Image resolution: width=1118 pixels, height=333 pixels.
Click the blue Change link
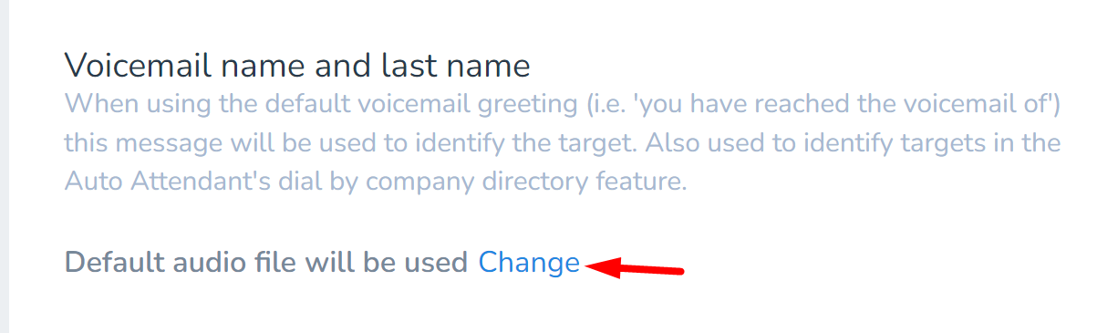click(529, 263)
